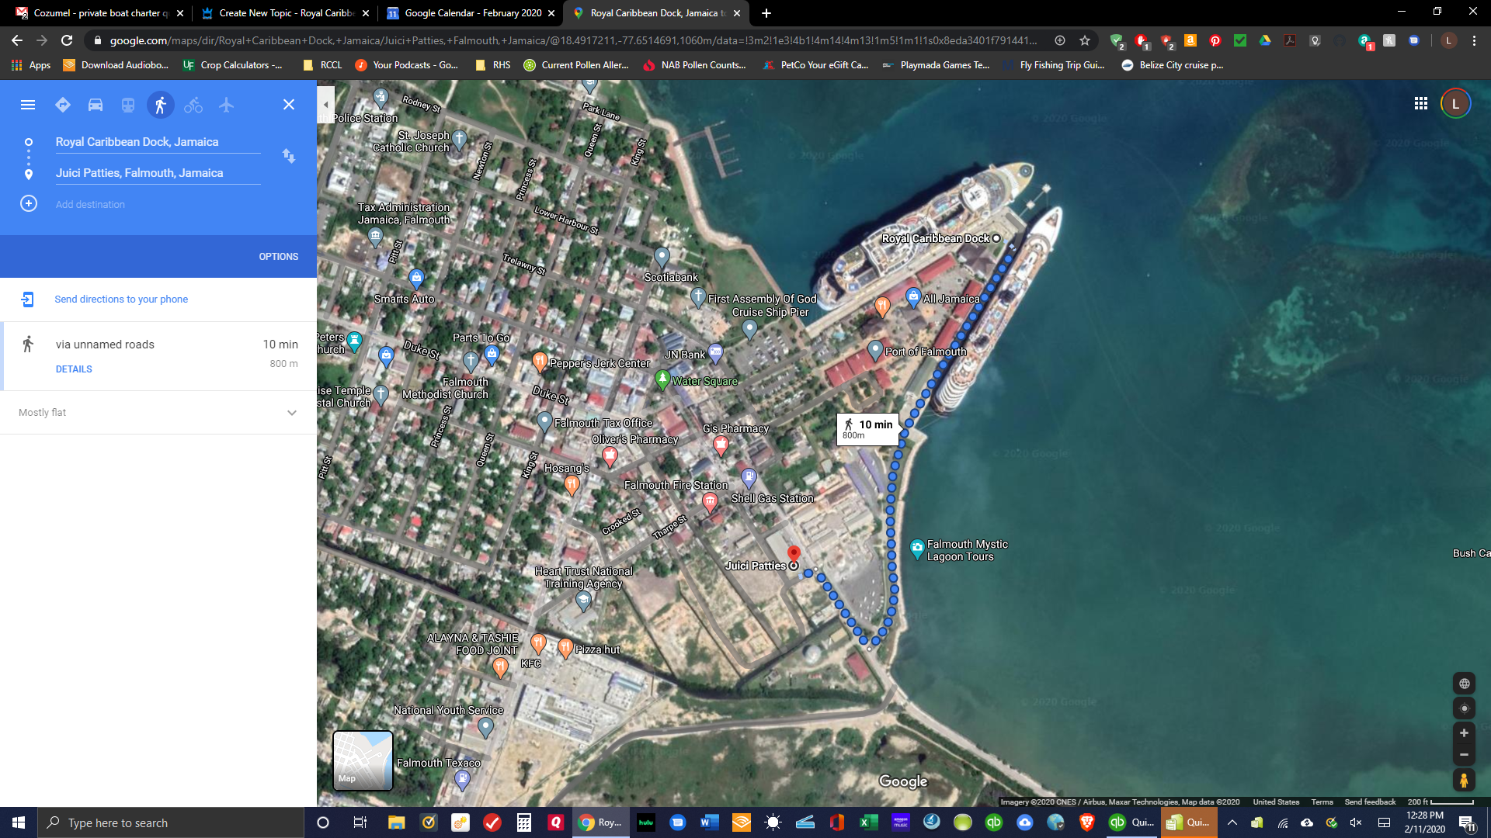Image resolution: width=1491 pixels, height=838 pixels.
Task: Open Task View on taskbar
Action: pos(360,822)
